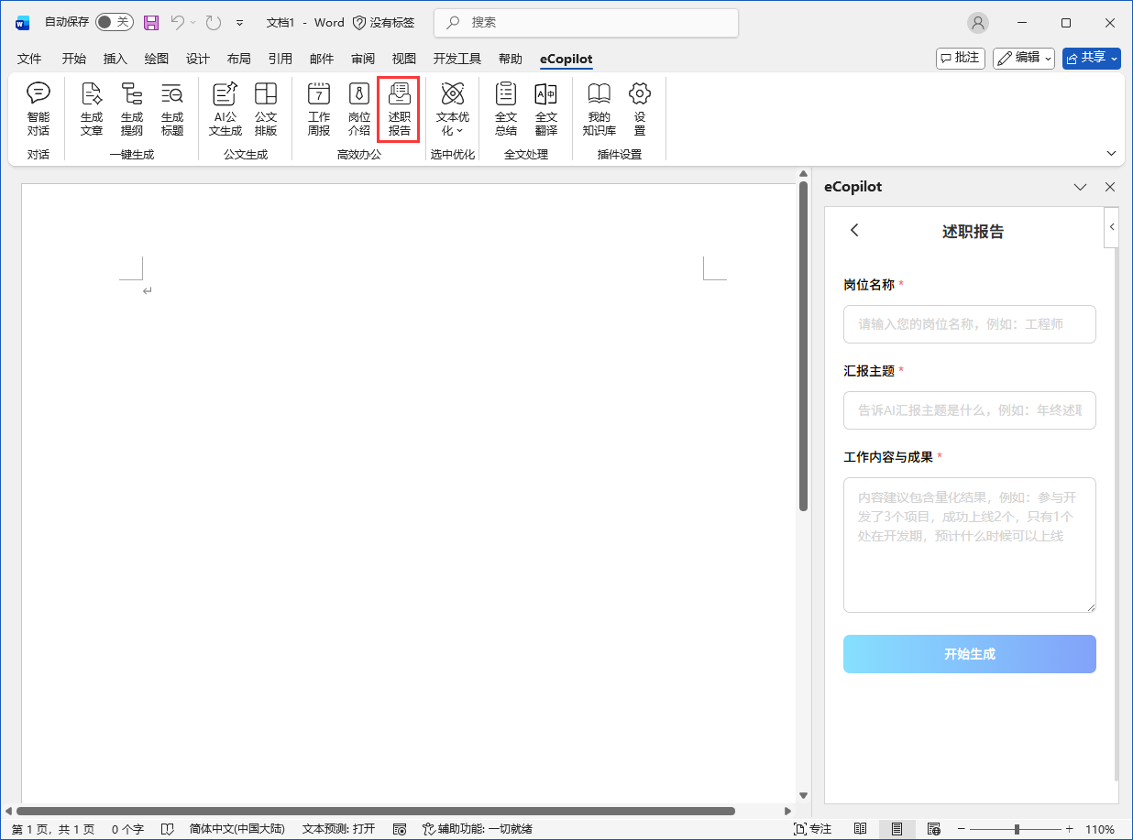This screenshot has width=1133, height=840.
Task: Open the AI公文生成 tool
Action: [x=225, y=109]
